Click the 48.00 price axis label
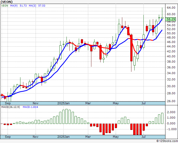Viewport: 178px width, 143px height. [171, 38]
